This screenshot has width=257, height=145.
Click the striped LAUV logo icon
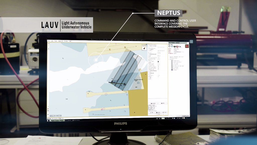point(187,46)
